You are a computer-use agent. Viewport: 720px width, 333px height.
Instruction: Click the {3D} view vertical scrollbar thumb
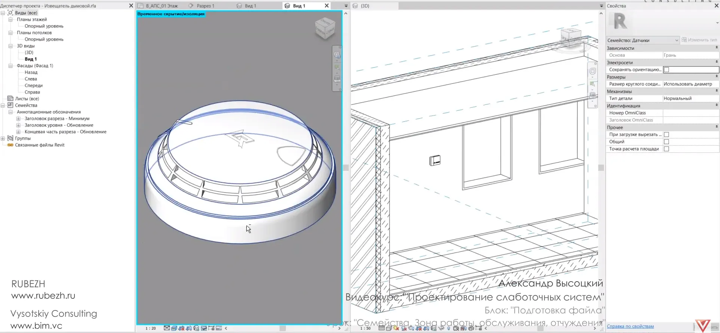(601, 167)
